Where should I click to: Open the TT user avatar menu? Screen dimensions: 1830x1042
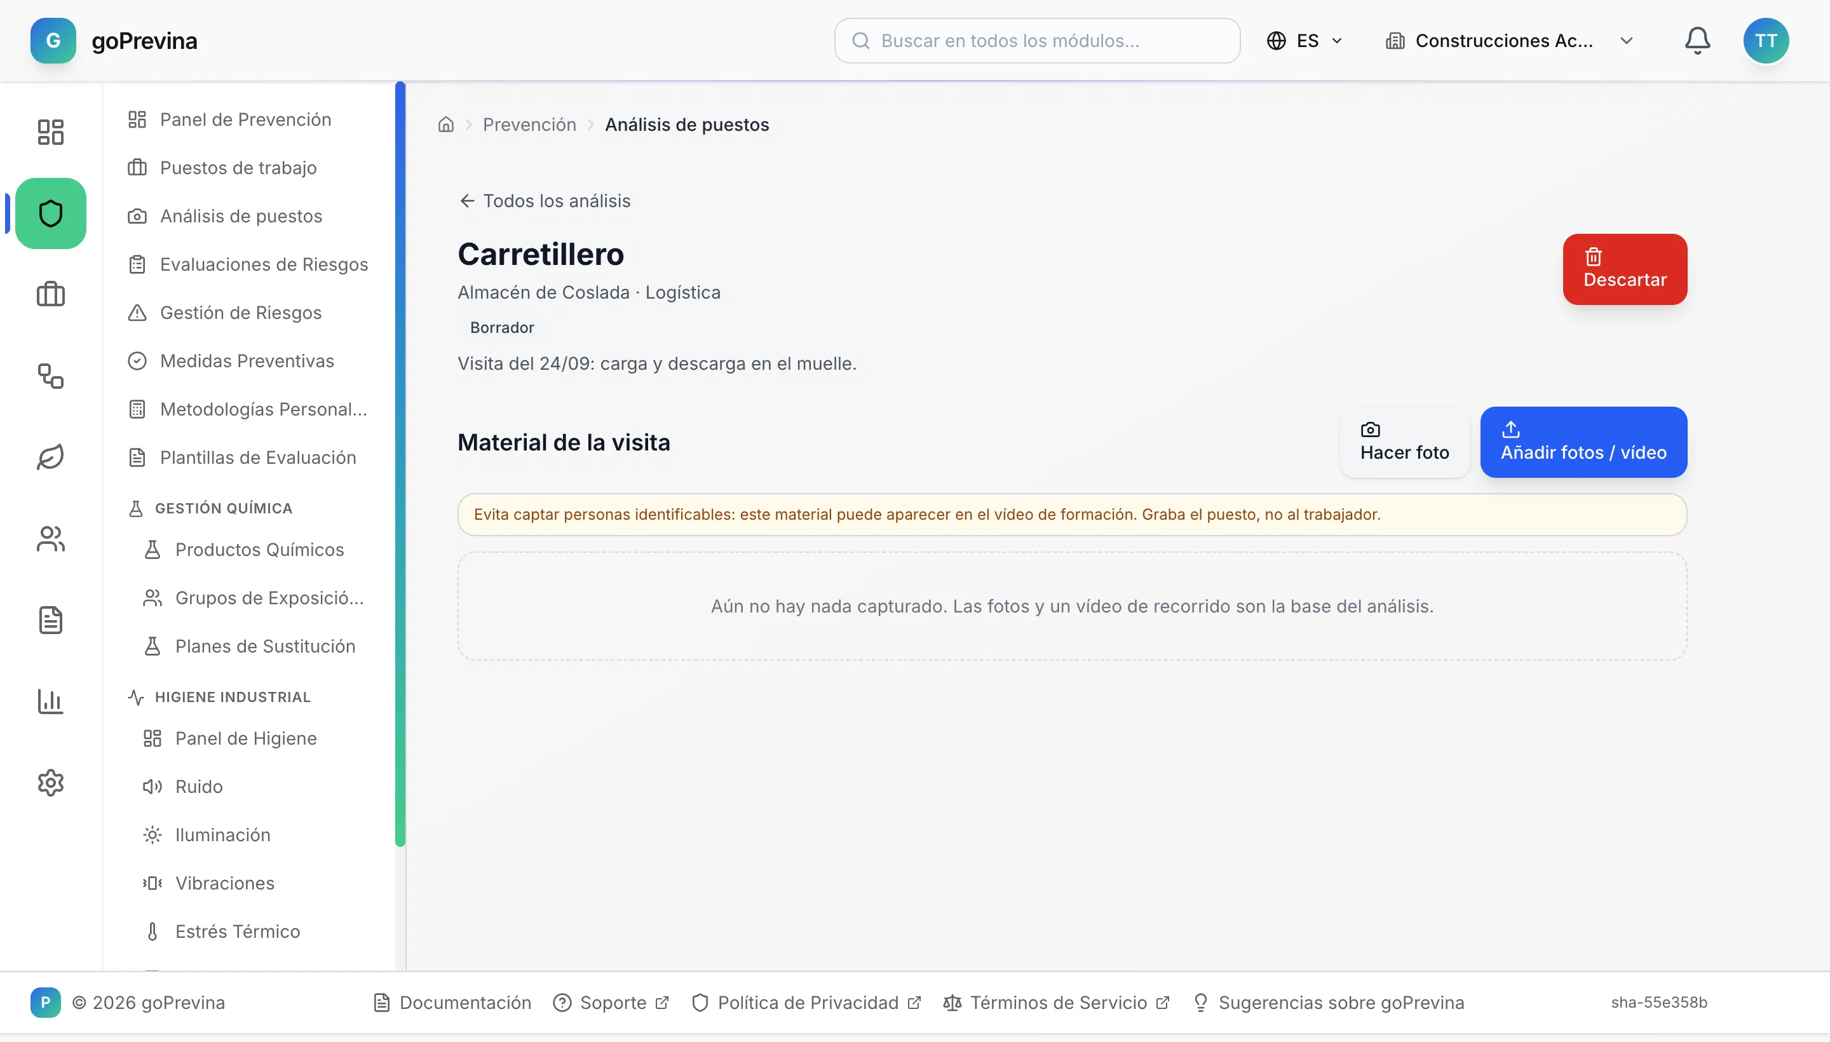pos(1766,41)
